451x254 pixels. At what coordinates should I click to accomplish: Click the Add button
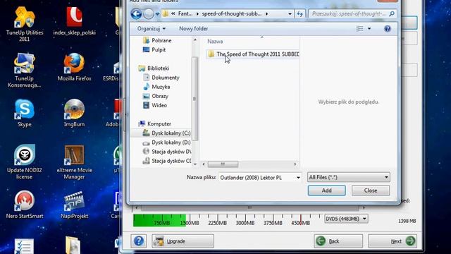coord(326,190)
